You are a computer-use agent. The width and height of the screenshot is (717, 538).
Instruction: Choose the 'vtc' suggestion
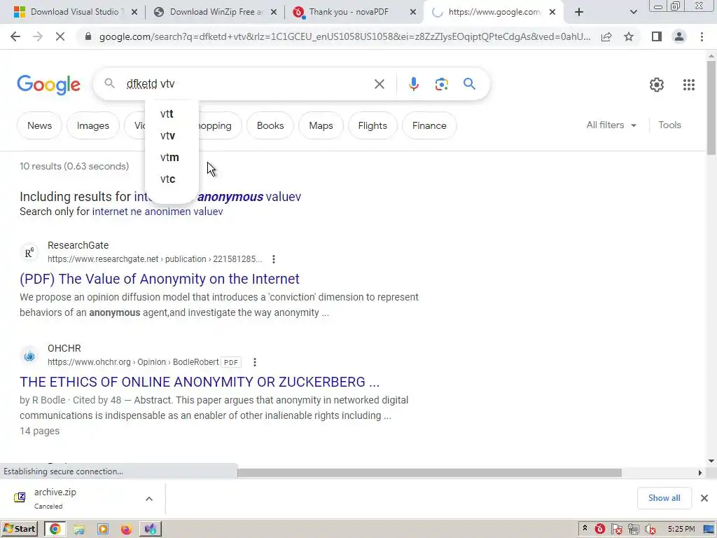[172, 179]
